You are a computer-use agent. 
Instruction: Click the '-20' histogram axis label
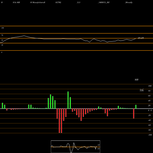(x=149, y=115)
